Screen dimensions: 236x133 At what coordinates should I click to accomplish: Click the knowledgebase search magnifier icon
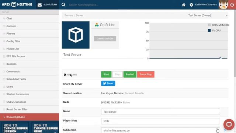pos(63,5)
